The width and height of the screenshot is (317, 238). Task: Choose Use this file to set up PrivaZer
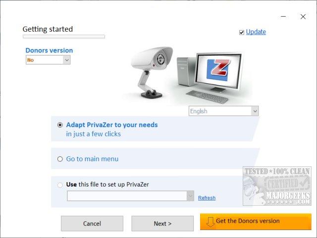click(x=60, y=185)
